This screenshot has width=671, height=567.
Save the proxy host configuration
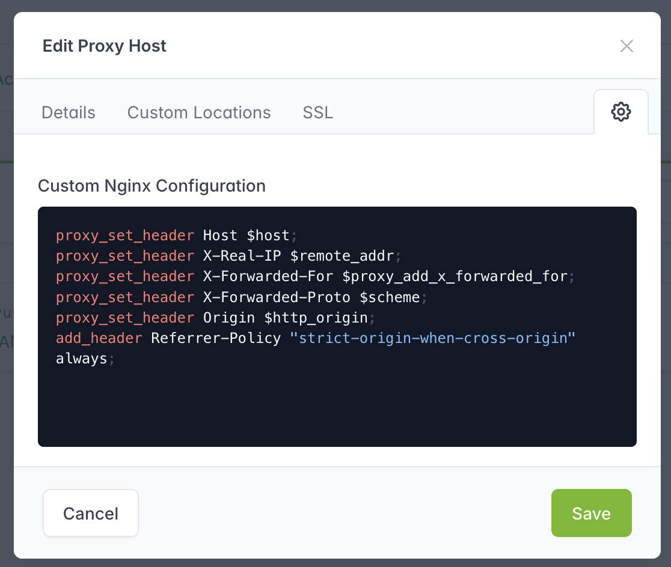[x=592, y=513]
